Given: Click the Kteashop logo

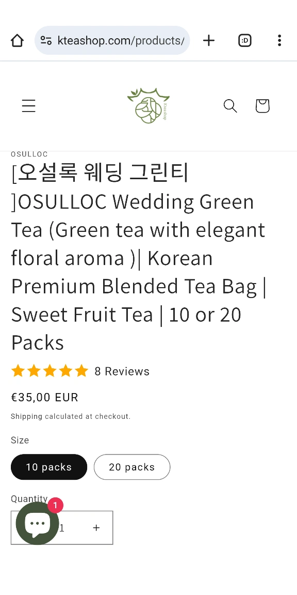Looking at the screenshot, I should 148,106.
